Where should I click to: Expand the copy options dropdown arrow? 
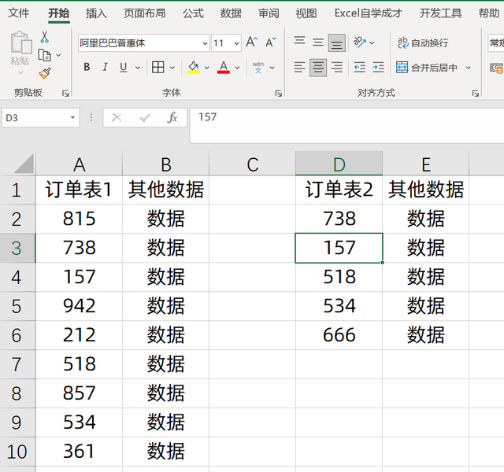tap(58, 56)
